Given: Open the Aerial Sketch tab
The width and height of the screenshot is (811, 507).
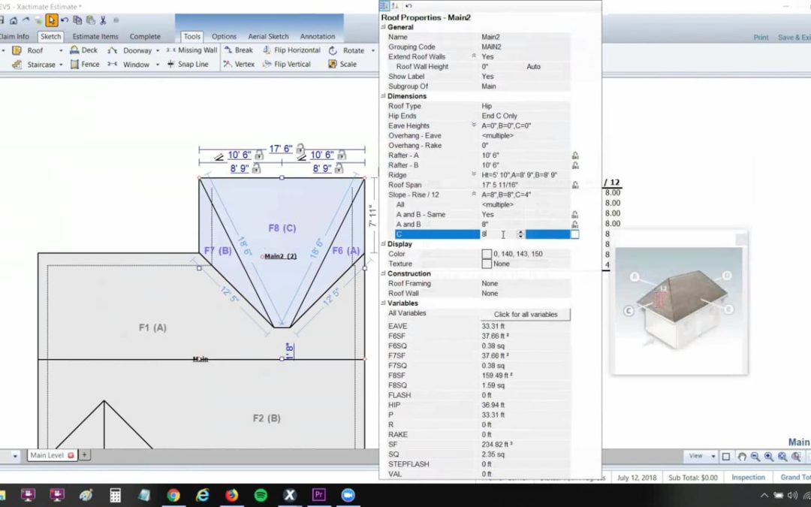Looking at the screenshot, I should (x=268, y=37).
